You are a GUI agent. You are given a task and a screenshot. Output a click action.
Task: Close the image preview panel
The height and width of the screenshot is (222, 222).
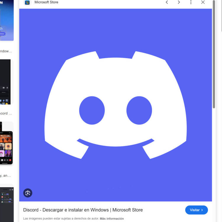[203, 2]
